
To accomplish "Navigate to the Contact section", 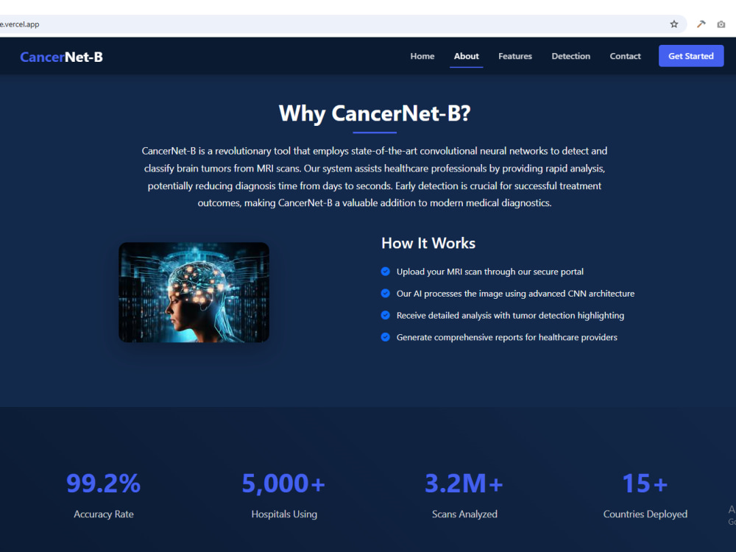I will click(625, 56).
